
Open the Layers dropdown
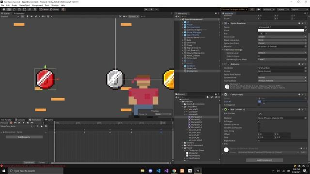283,9
